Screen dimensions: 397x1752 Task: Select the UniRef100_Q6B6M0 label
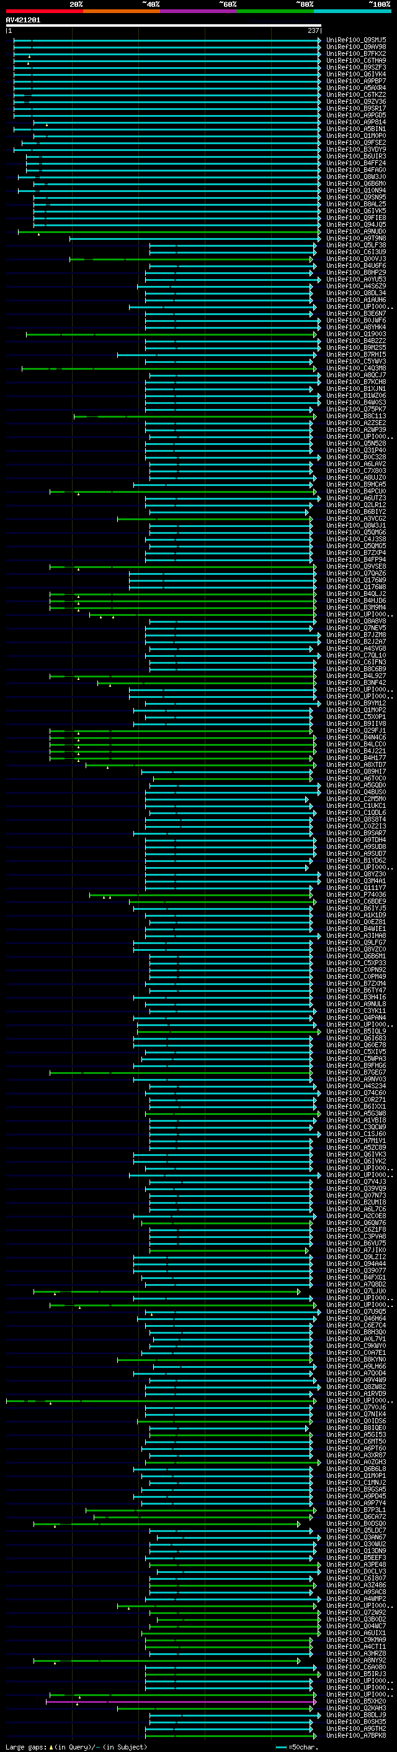(x=356, y=183)
